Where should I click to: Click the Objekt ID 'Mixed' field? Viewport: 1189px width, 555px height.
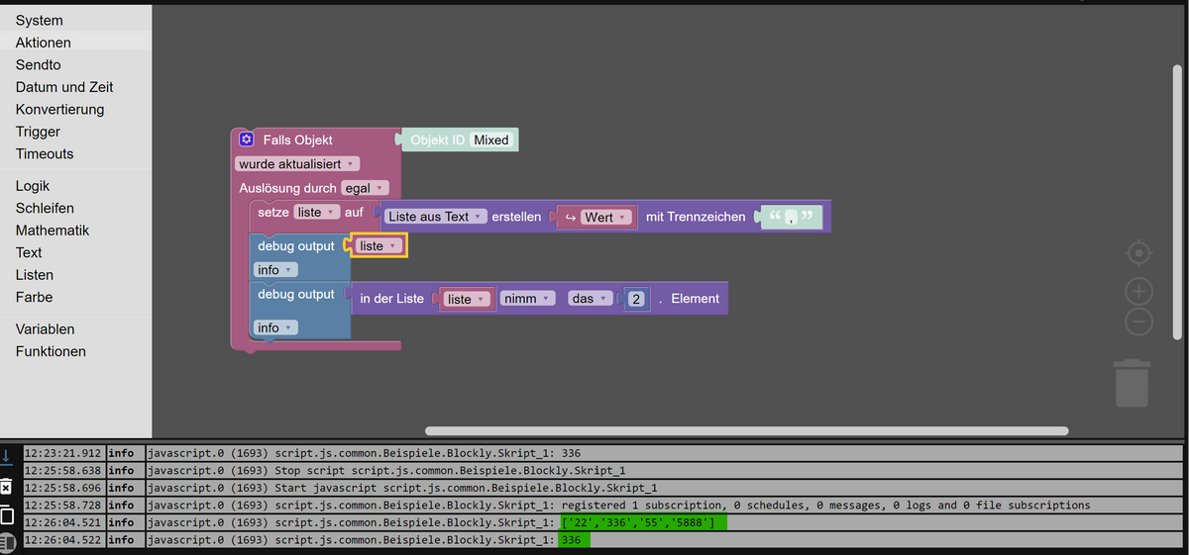point(490,139)
